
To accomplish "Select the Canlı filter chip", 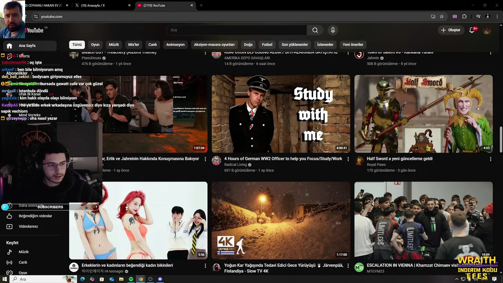I will [152, 45].
